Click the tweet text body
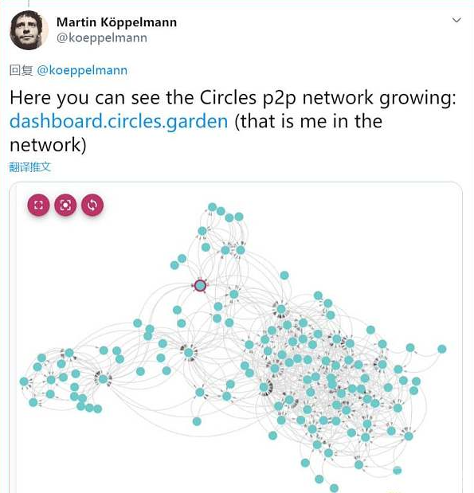Screen dimensions: 474x493 coord(233,121)
